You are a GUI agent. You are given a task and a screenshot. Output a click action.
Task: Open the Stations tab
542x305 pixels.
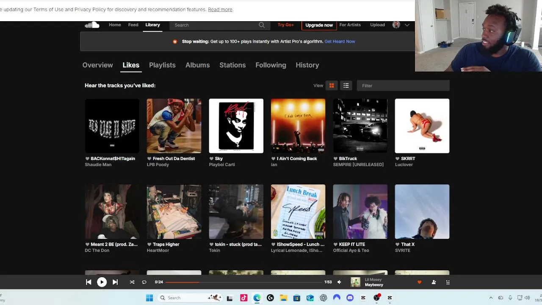click(232, 65)
